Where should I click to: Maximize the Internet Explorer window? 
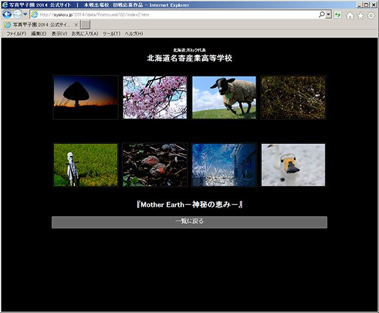[x=366, y=5]
